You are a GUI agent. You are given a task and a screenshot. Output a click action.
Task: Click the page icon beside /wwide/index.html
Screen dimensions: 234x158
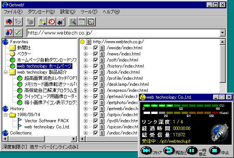[x=102, y=48]
